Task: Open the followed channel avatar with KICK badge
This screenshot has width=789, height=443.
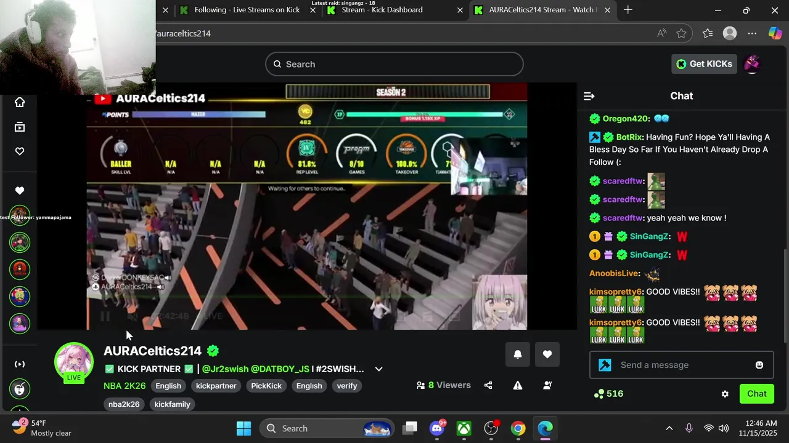Action: tap(20, 242)
